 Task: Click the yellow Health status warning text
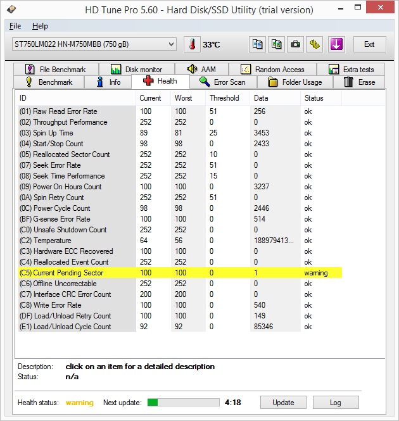click(x=80, y=403)
